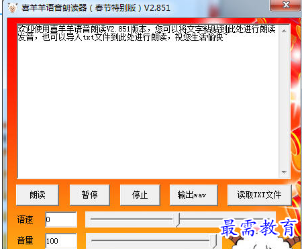
Task: Click the 语速 speed slider thumb
Action: (x=177, y=219)
